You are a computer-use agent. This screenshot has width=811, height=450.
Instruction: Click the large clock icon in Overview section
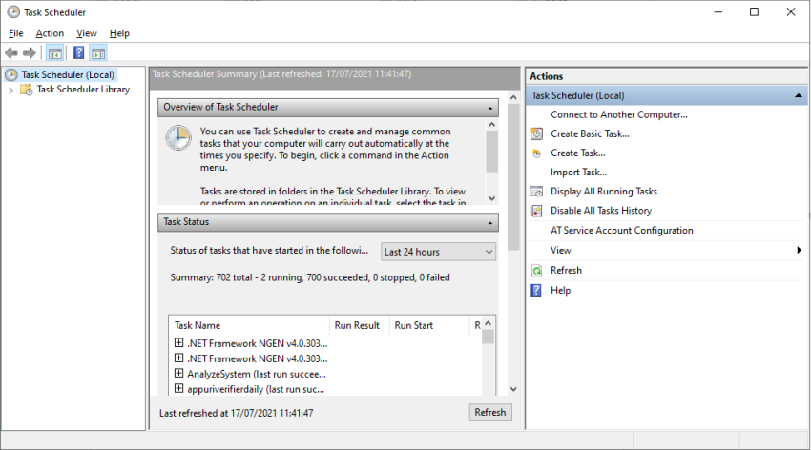(178, 138)
